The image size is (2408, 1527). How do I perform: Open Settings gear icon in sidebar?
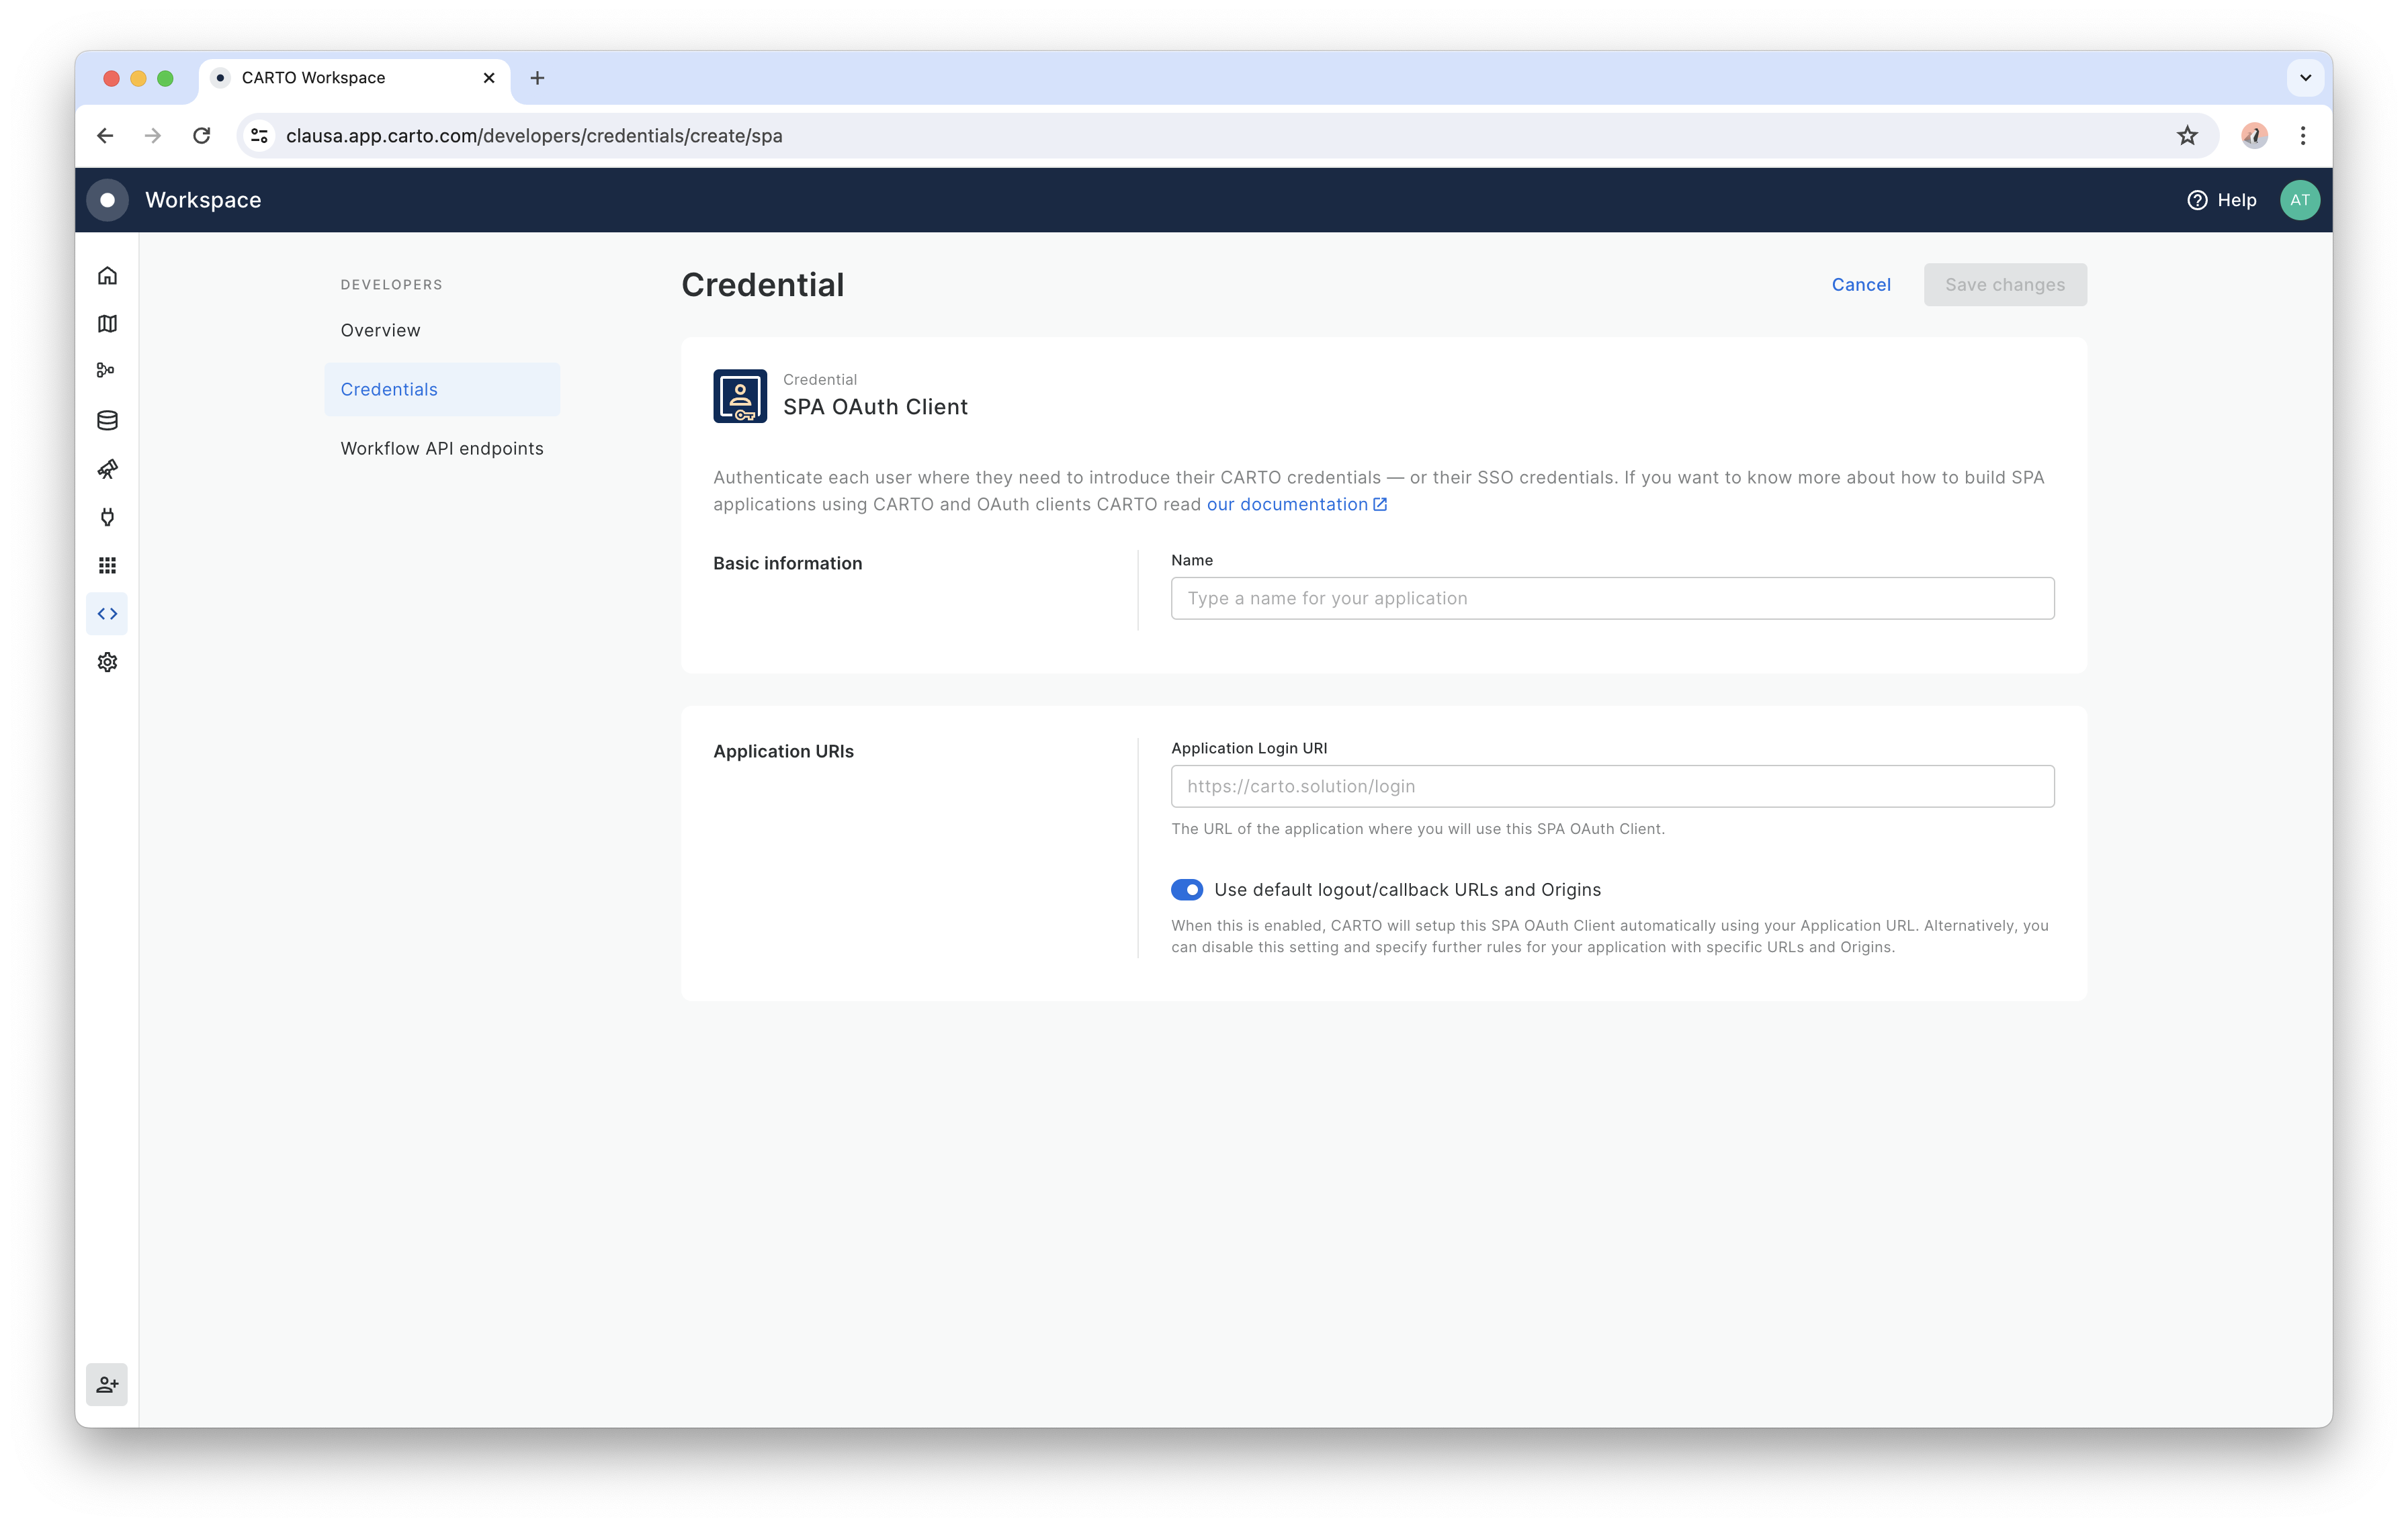point(107,661)
